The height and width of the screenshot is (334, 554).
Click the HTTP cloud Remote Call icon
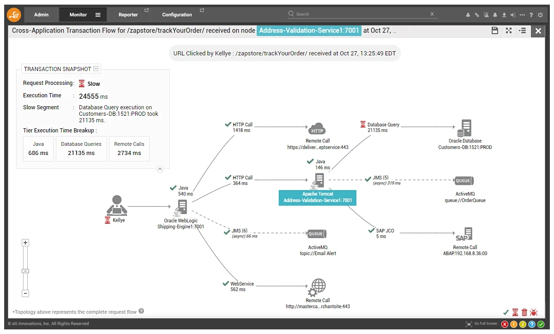pyautogui.click(x=317, y=129)
